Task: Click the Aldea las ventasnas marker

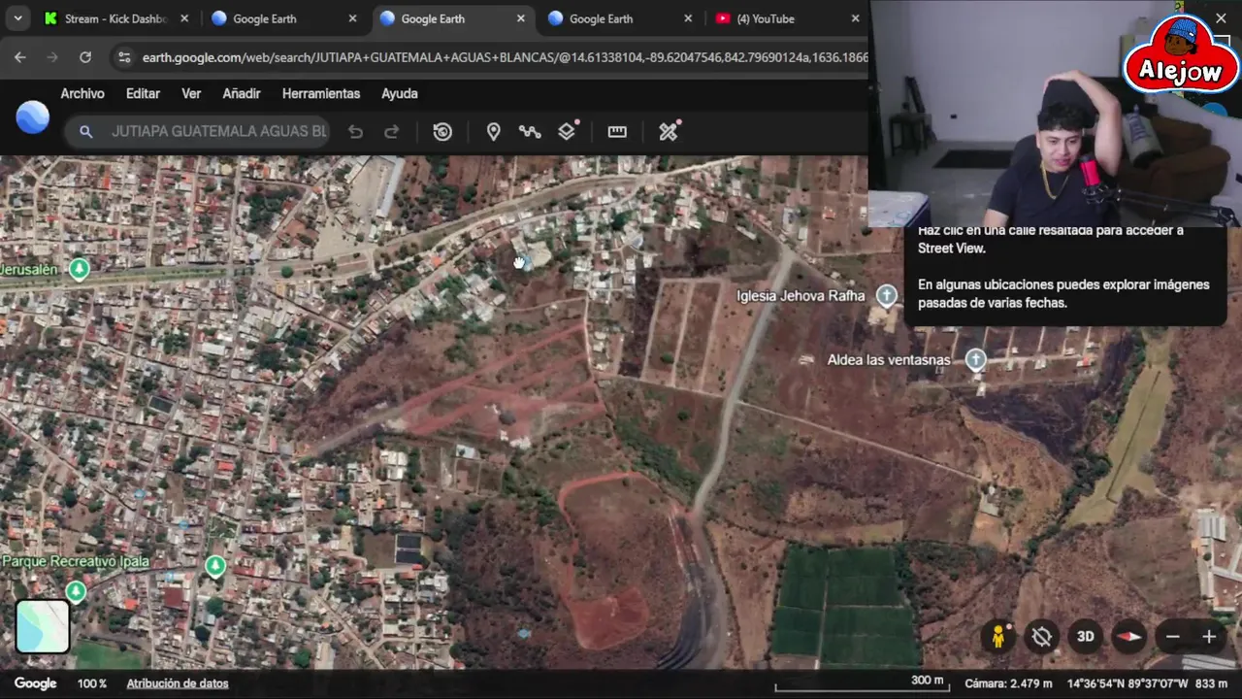Action: click(975, 359)
